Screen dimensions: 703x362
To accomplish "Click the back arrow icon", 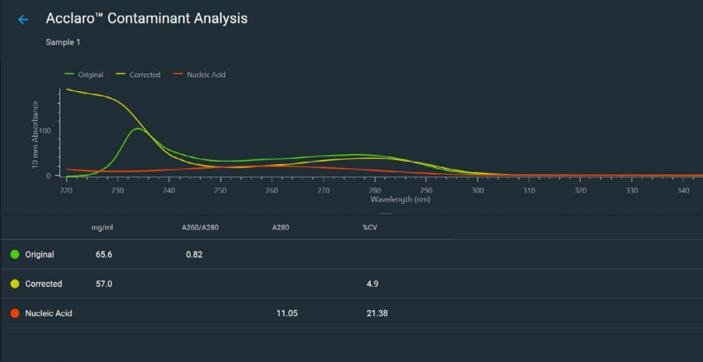I will click(23, 19).
